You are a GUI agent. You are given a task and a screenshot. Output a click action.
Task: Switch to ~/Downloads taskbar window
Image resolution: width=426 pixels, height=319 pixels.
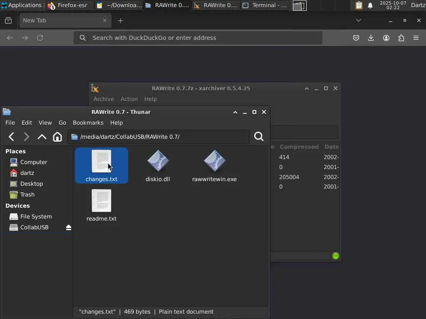pyautogui.click(x=119, y=5)
